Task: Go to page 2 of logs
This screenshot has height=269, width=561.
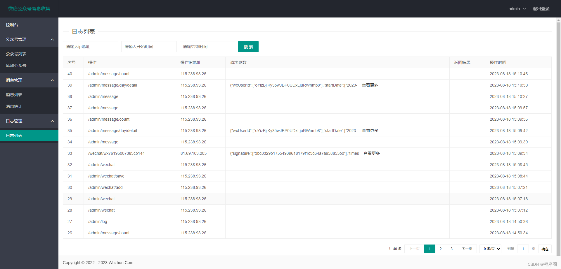Action: click(x=441, y=249)
